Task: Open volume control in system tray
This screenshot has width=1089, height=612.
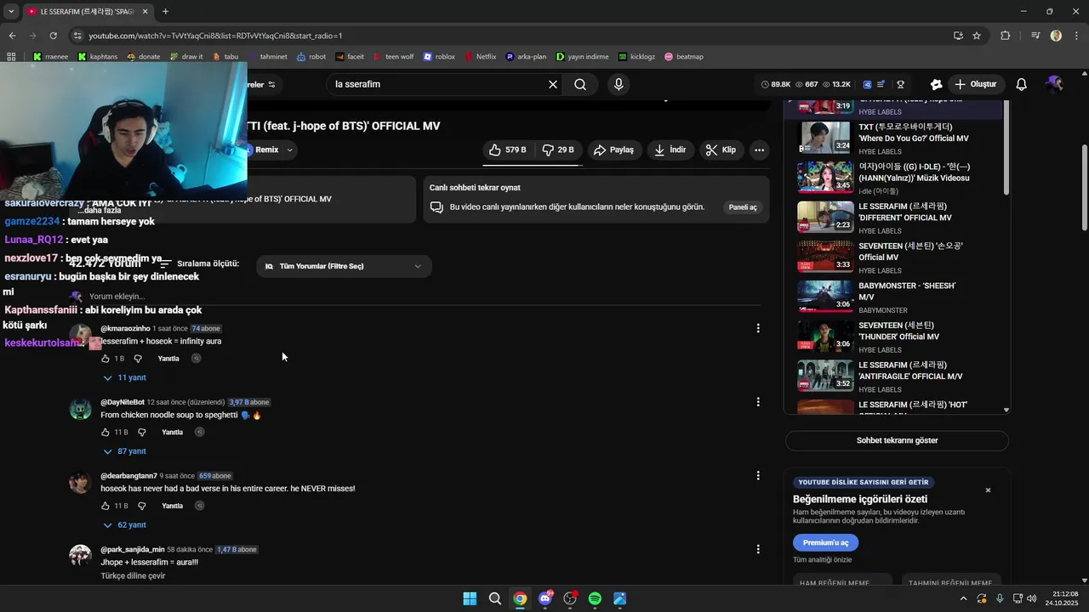Action: [x=1031, y=598]
